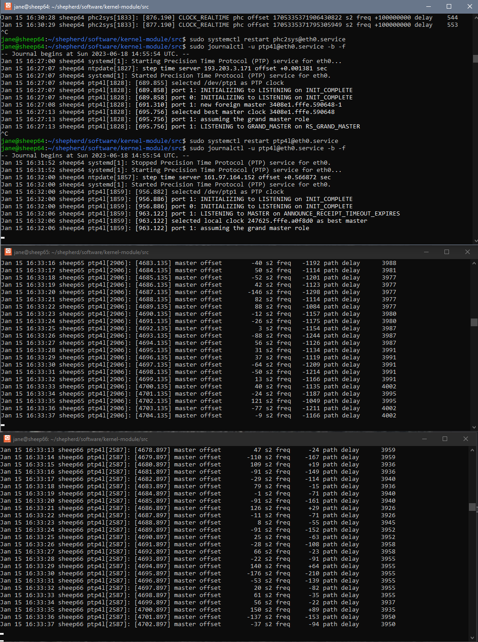This screenshot has height=642, width=478.
Task: Click the scroll-up arrow in the sheep65 window
Action: point(474,263)
